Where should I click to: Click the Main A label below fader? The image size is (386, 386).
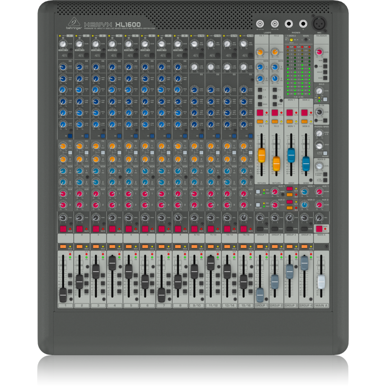click(321, 305)
